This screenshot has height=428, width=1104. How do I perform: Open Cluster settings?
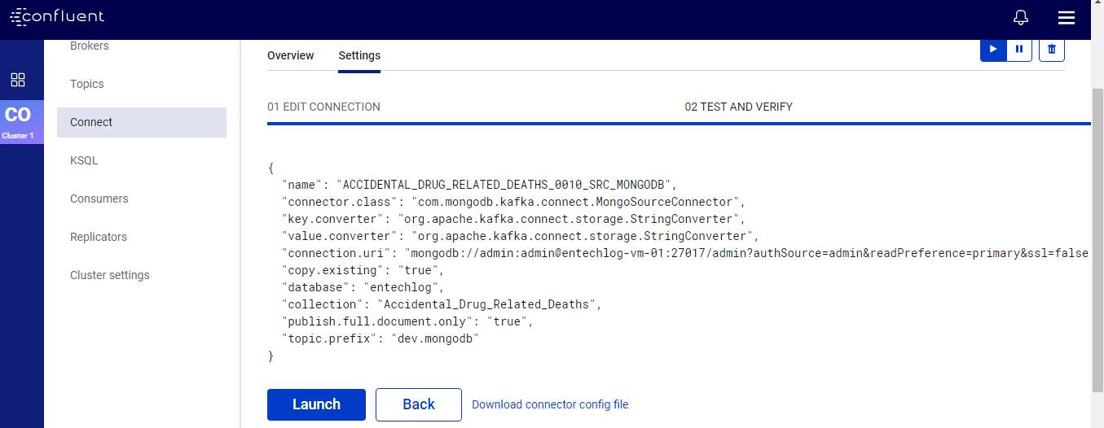(110, 275)
